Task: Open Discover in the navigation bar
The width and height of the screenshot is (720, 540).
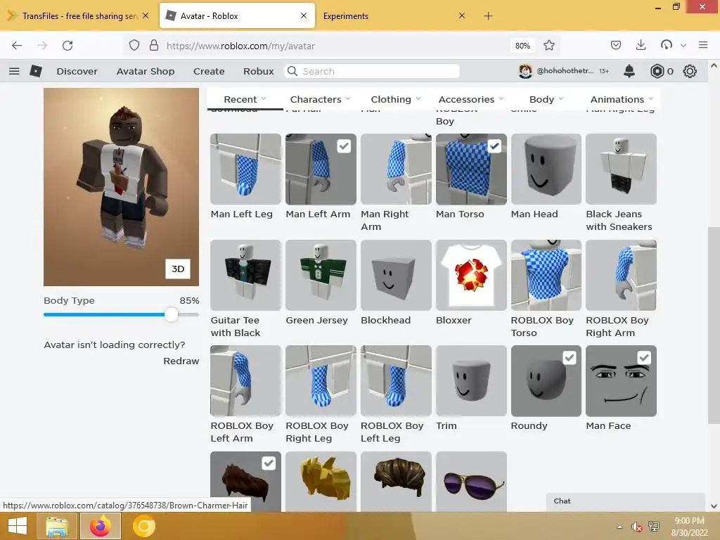Action: 77,71
